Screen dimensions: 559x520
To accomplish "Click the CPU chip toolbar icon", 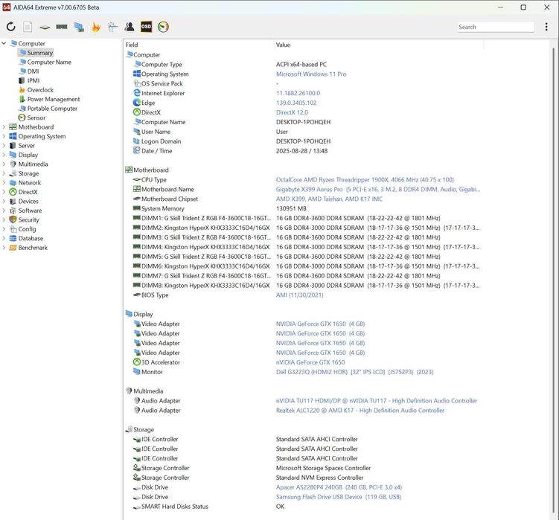I will coord(45,27).
